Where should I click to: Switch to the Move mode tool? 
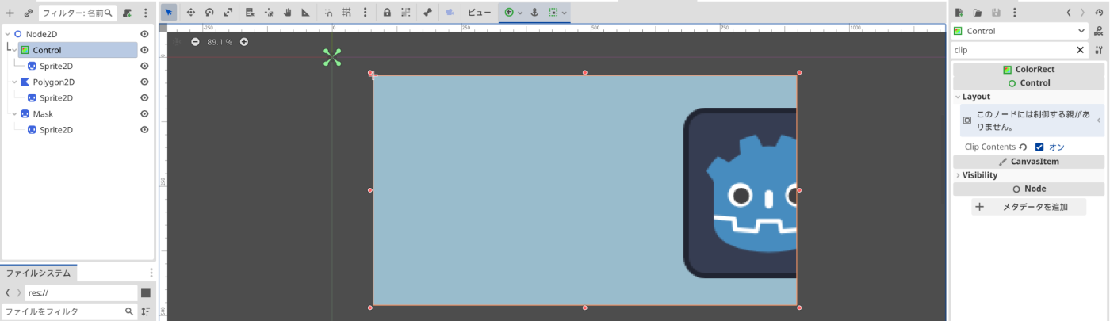[x=190, y=13]
